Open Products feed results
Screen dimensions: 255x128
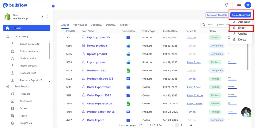click(25, 94)
